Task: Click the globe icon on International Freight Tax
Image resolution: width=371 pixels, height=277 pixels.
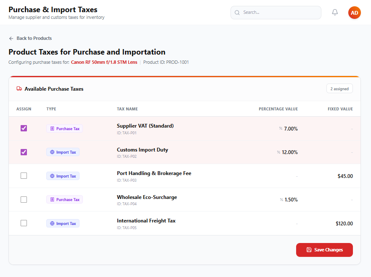Action: (x=52, y=223)
